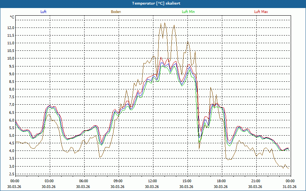Click the chart title "Temperatur [°C] skaliert"
This screenshot has width=306, height=191.
pyautogui.click(x=153, y=3)
